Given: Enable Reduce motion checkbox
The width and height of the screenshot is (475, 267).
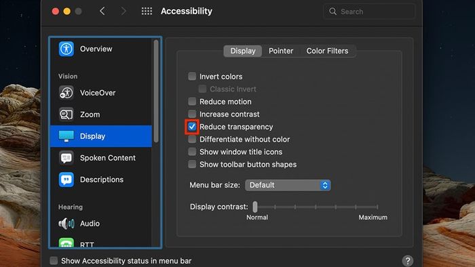Looking at the screenshot, I should [x=192, y=101].
